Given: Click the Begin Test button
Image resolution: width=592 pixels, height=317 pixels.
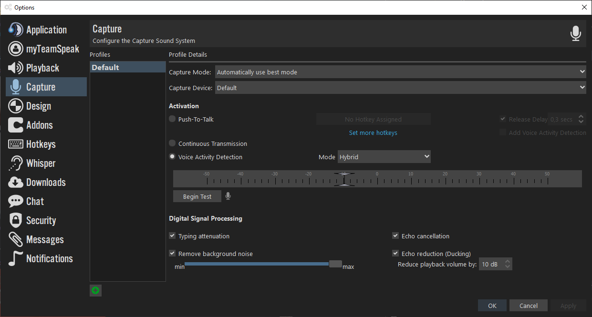Looking at the screenshot, I should click(197, 196).
